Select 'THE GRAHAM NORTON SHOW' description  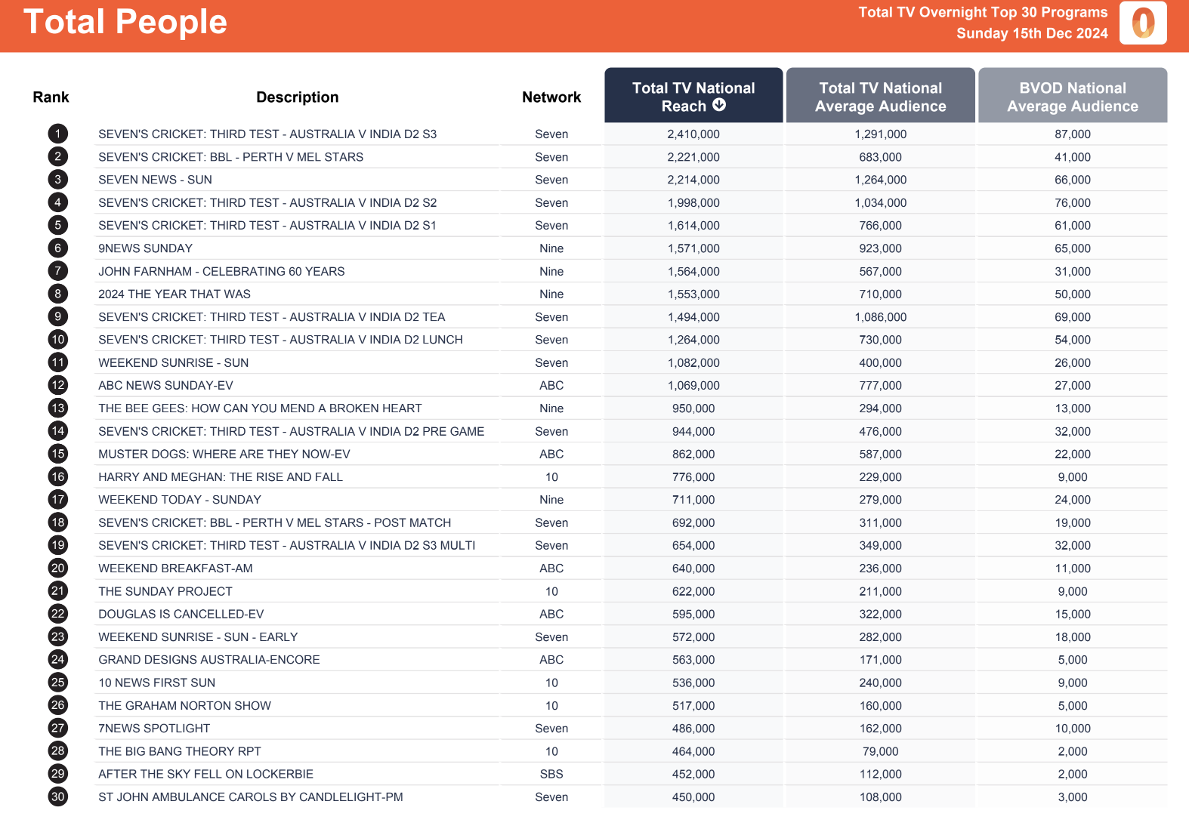(x=184, y=706)
